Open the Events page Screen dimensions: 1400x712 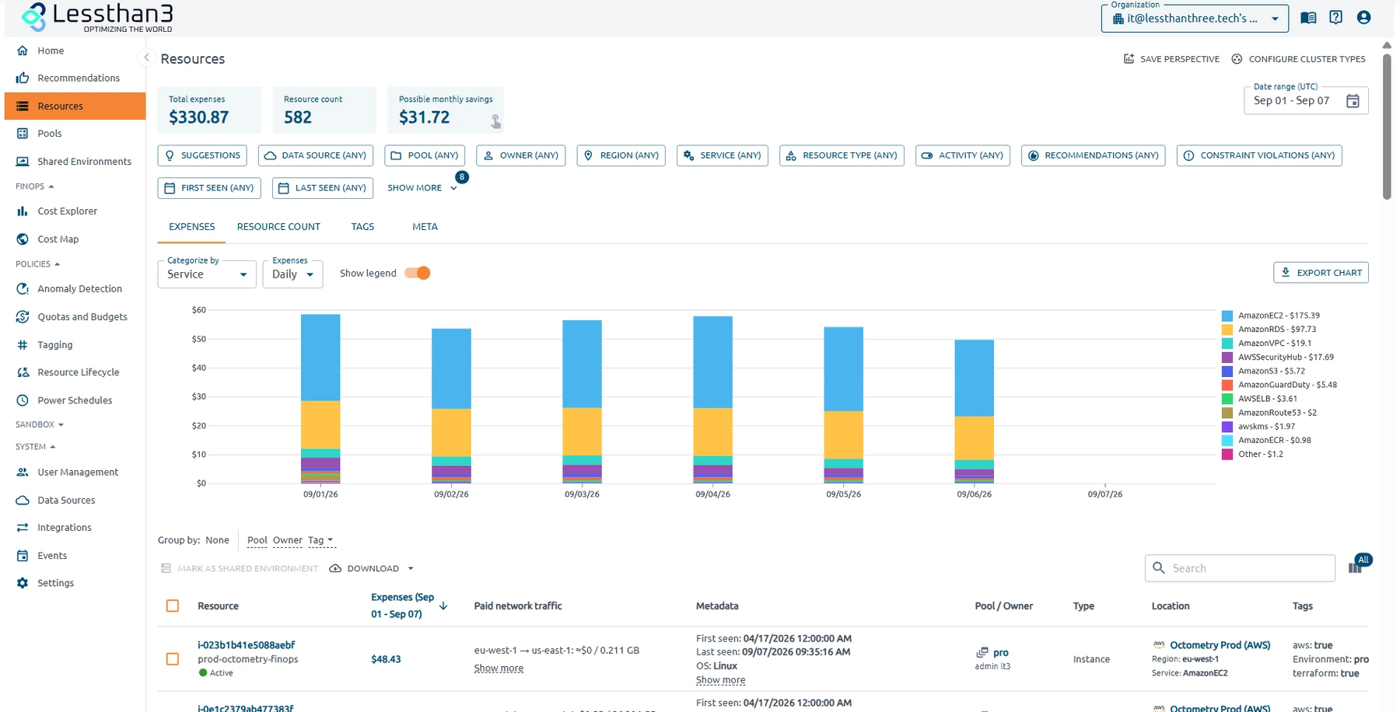point(52,556)
